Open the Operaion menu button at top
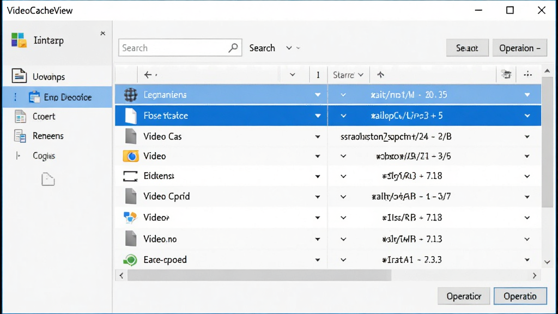Screen dimensions: 558x314 519,48
